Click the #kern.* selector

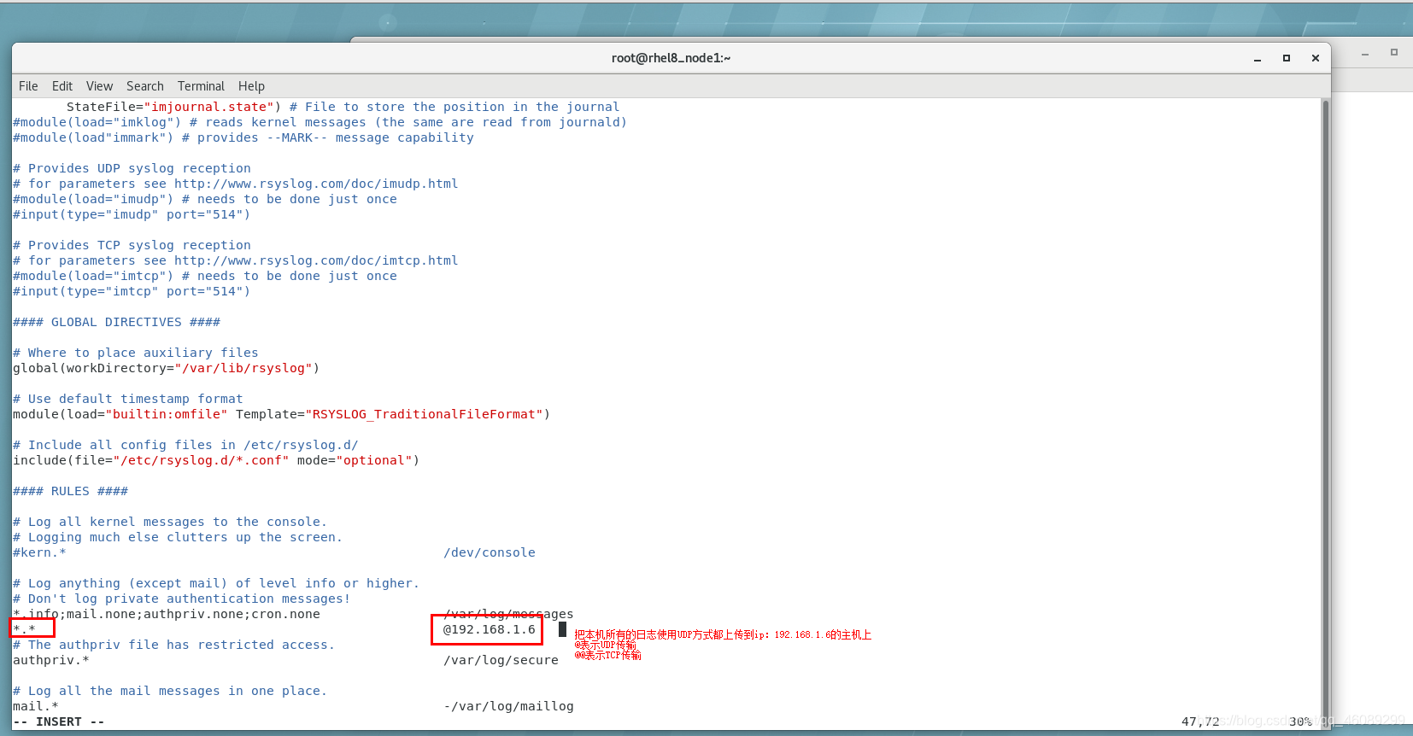pos(39,552)
